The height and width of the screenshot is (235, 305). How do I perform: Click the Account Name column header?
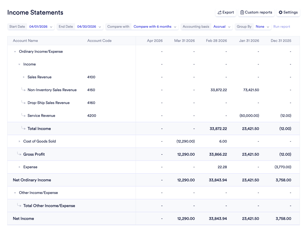25,41
